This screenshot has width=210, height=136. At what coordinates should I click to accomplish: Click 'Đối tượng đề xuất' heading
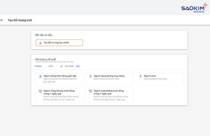pyautogui.click(x=46, y=59)
